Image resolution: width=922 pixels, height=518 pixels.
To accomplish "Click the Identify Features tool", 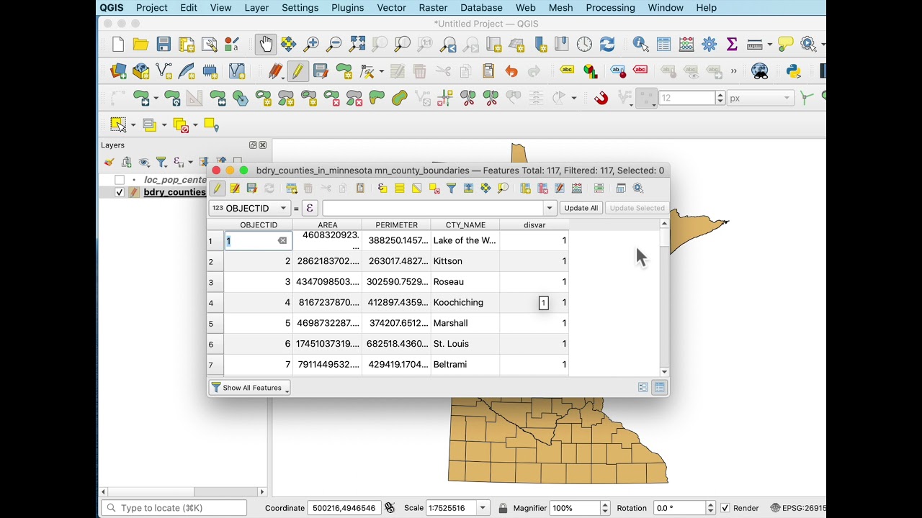I will coord(640,44).
